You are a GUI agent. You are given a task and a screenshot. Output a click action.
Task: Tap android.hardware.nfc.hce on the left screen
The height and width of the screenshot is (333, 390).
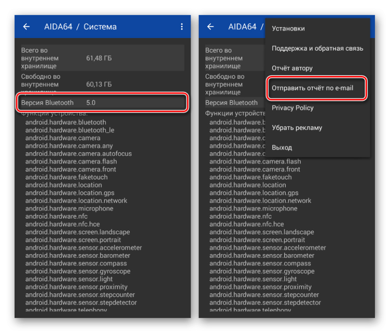point(62,224)
